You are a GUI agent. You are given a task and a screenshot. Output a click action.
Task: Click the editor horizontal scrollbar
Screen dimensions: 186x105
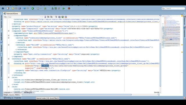point(77,94)
